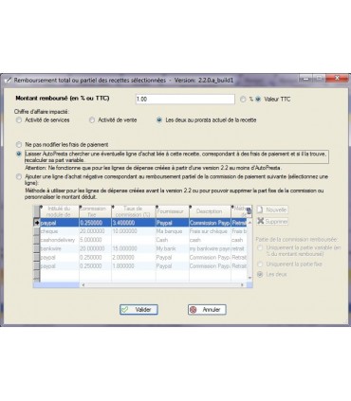Select the % radio button
Viewport: 351px width, 401px height.
click(x=243, y=100)
